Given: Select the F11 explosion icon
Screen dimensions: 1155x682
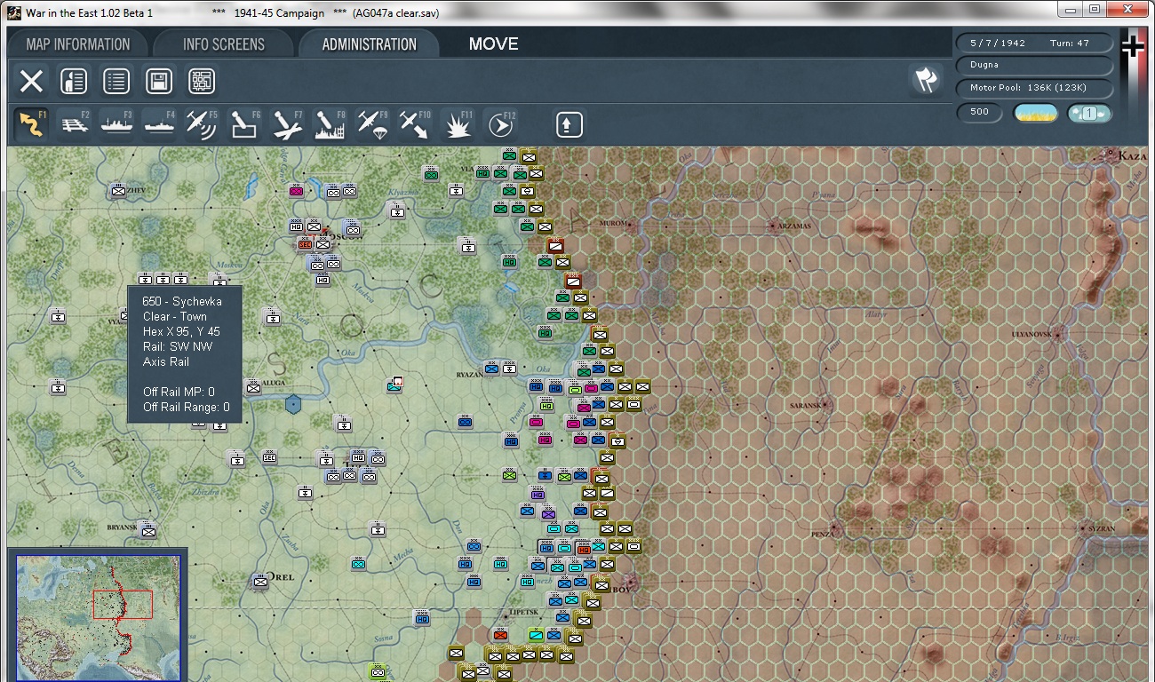Looking at the screenshot, I should click(458, 124).
